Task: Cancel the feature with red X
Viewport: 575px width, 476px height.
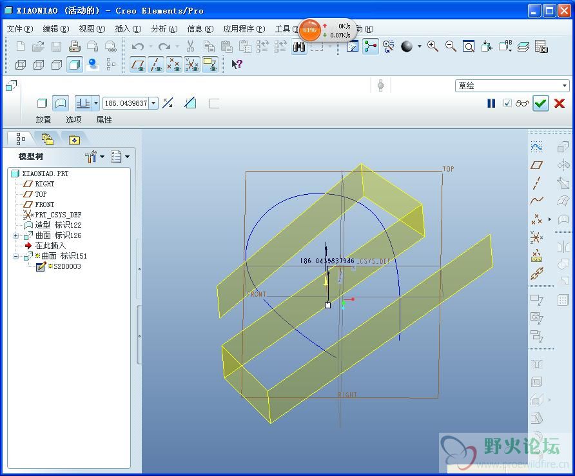Action: point(560,103)
